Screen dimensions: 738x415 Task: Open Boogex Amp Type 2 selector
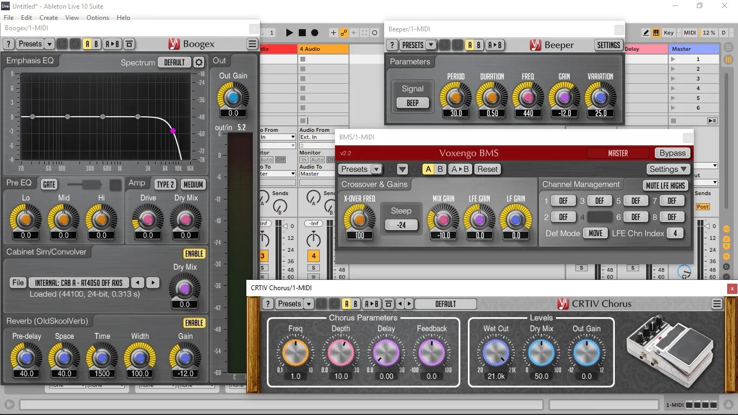click(x=165, y=184)
